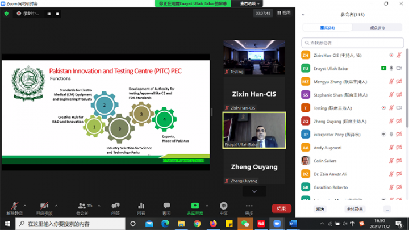The width and height of the screenshot is (409, 230).
Task: Open video options arrow beside camera
Action: (x=56, y=206)
